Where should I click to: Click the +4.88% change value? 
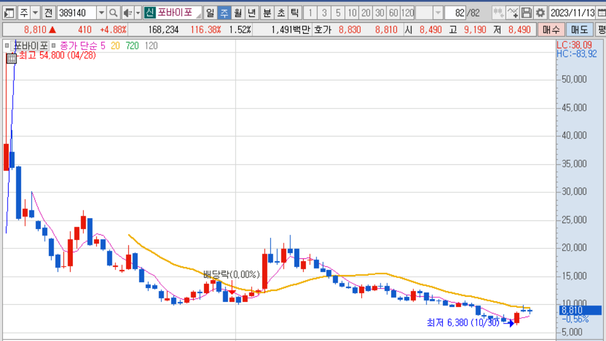(113, 30)
